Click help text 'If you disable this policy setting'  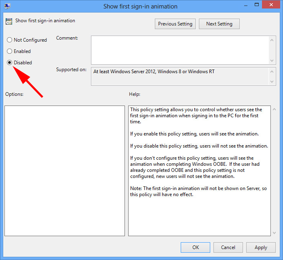tap(164, 146)
